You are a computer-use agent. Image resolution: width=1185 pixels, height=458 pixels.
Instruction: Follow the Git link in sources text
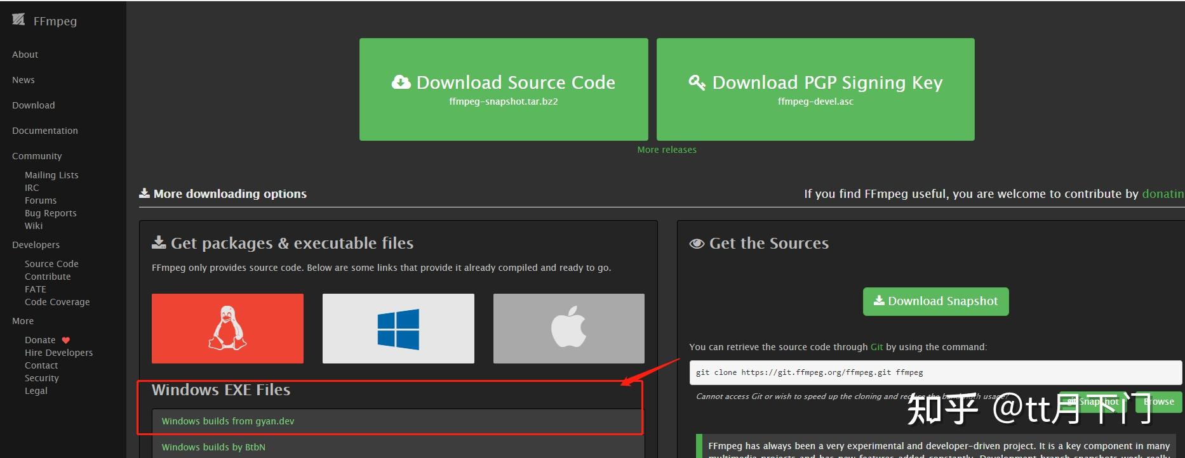tap(876, 347)
